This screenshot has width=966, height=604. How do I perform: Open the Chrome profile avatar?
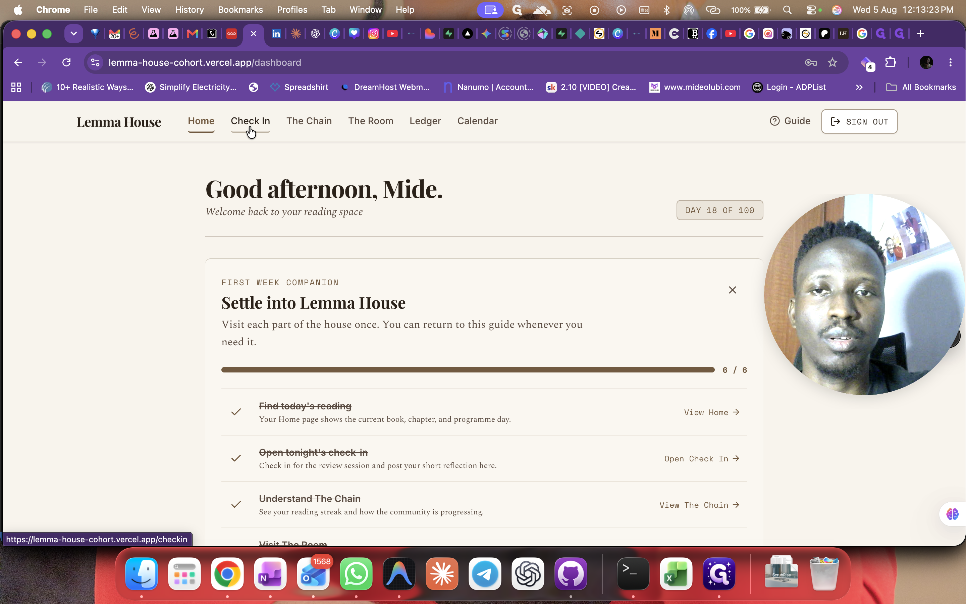coord(926,62)
